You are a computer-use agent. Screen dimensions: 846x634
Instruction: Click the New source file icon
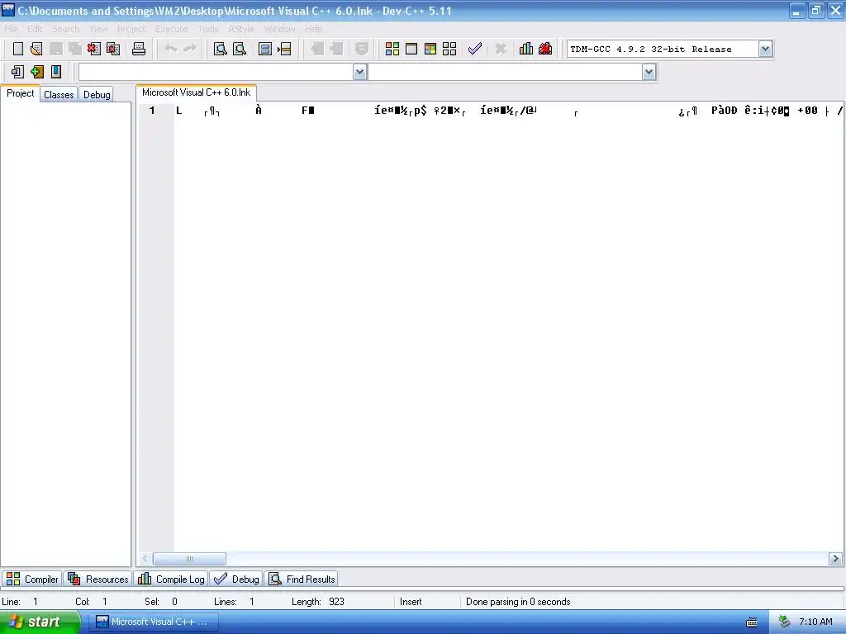[x=18, y=49]
